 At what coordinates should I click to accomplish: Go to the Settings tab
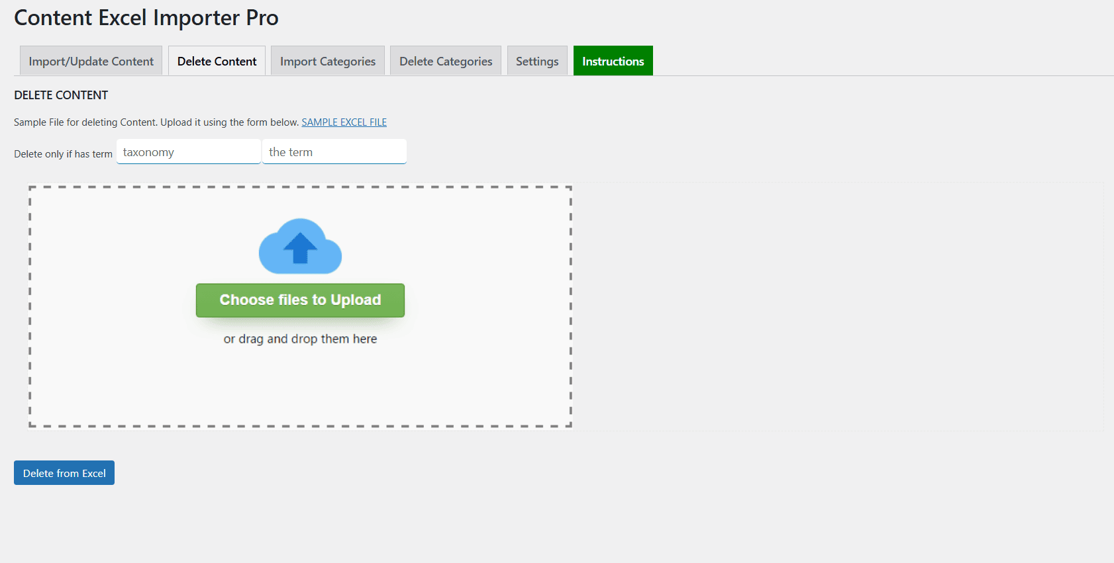537,61
